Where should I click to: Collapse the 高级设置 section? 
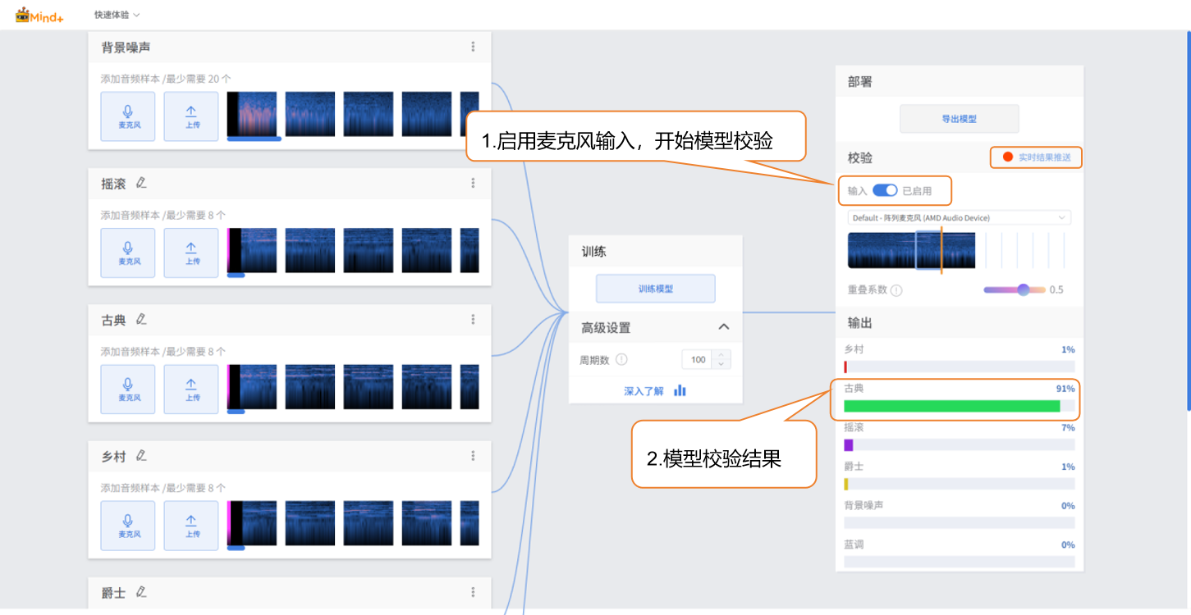point(723,327)
